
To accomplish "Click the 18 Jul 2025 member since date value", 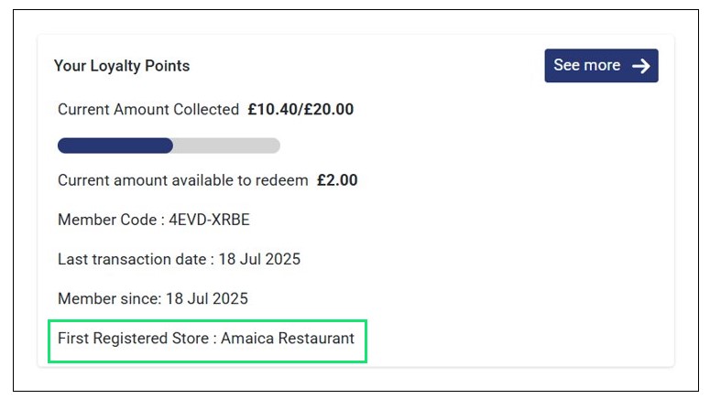I will coord(207,298).
